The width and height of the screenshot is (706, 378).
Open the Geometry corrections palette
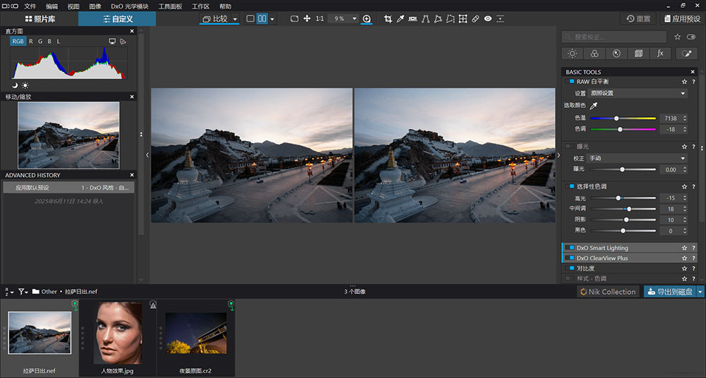638,54
